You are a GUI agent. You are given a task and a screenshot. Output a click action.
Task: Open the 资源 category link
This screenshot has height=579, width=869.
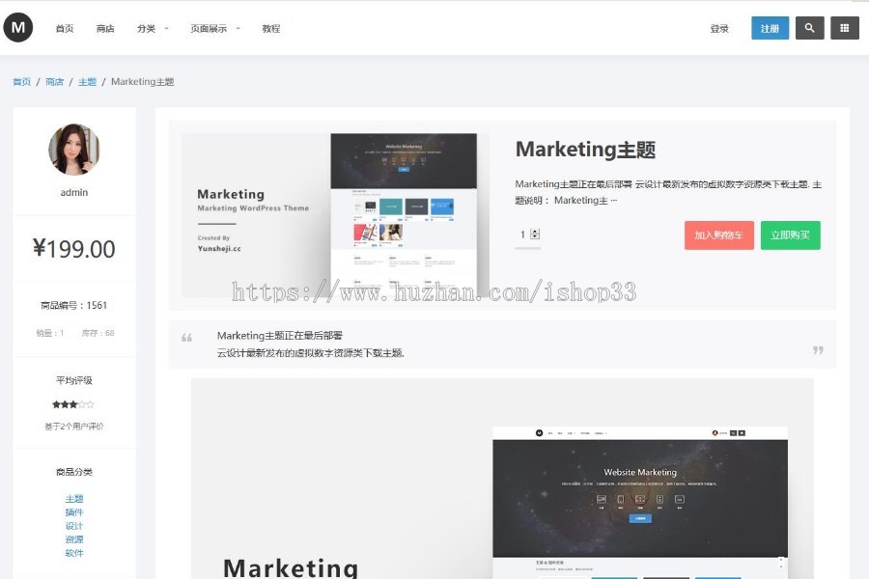pyautogui.click(x=74, y=539)
